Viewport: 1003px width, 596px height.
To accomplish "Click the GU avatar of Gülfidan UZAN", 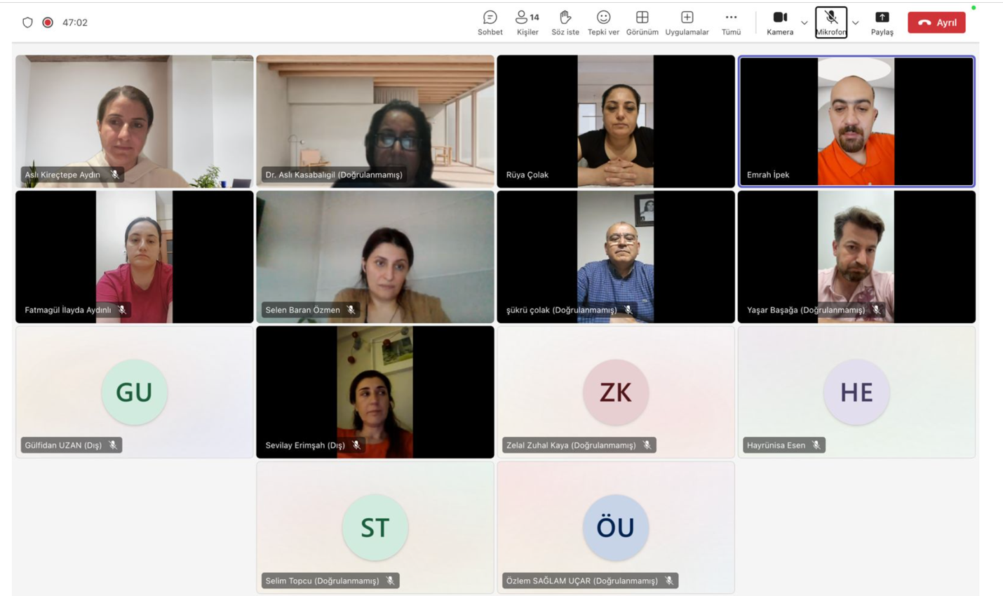I will click(134, 392).
